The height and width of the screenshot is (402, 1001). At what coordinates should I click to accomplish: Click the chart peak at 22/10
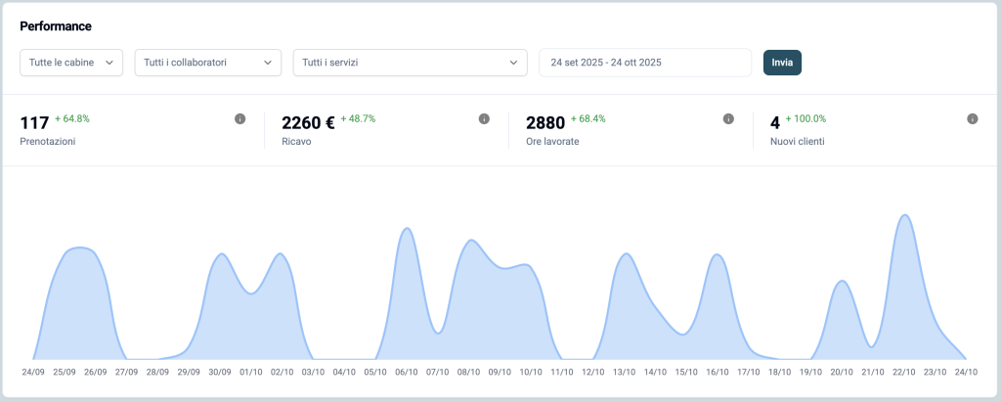905,217
